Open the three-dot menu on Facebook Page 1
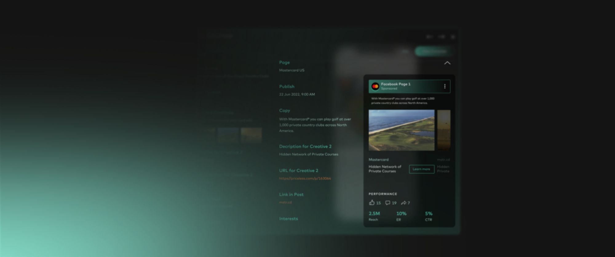615x257 pixels. pos(445,86)
